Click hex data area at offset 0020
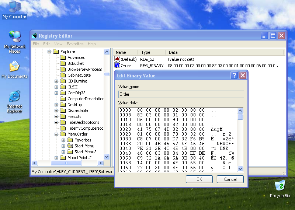295x210 pixels. click(x=171, y=129)
